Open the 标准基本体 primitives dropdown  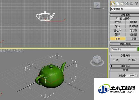(x=125, y=9)
